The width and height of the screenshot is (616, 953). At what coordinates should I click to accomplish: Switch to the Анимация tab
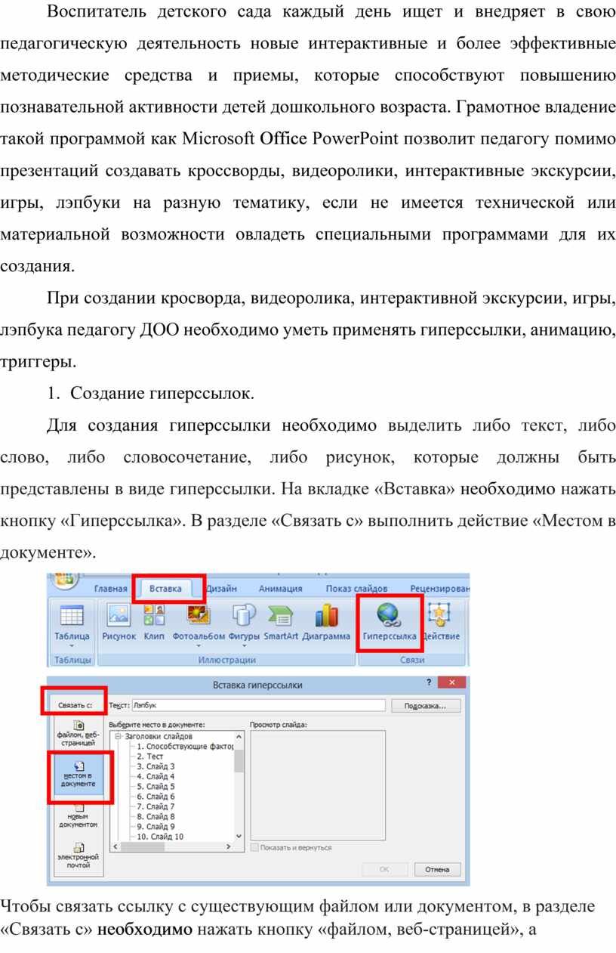pos(280,589)
